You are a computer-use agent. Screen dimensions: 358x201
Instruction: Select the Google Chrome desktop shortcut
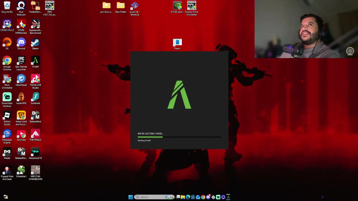(7, 63)
